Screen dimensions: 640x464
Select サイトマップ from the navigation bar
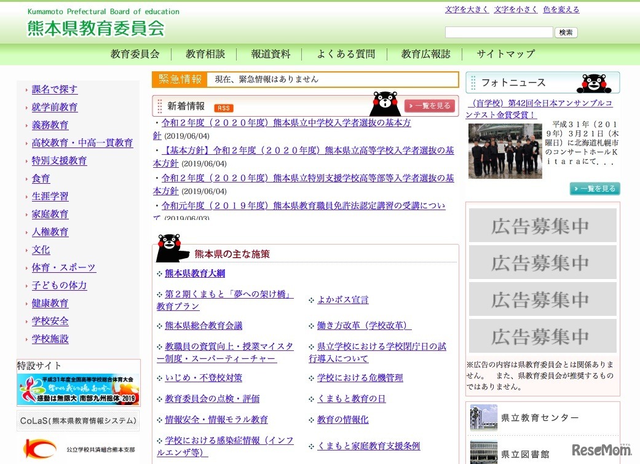point(505,53)
